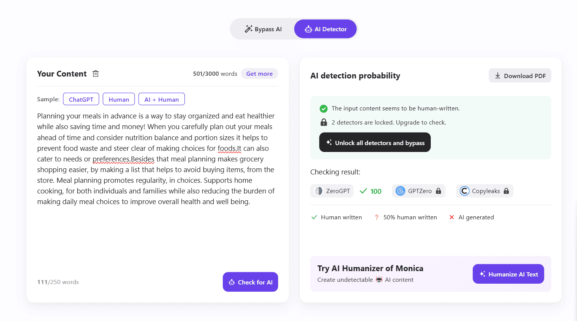This screenshot has height=321, width=577.
Task: Click the green check next to score 100
Action: pyautogui.click(x=363, y=191)
